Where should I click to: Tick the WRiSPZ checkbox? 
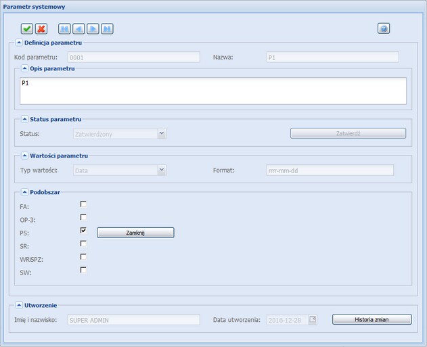pyautogui.click(x=84, y=257)
